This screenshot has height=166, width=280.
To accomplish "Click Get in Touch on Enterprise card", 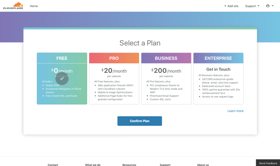I will 218,69.
